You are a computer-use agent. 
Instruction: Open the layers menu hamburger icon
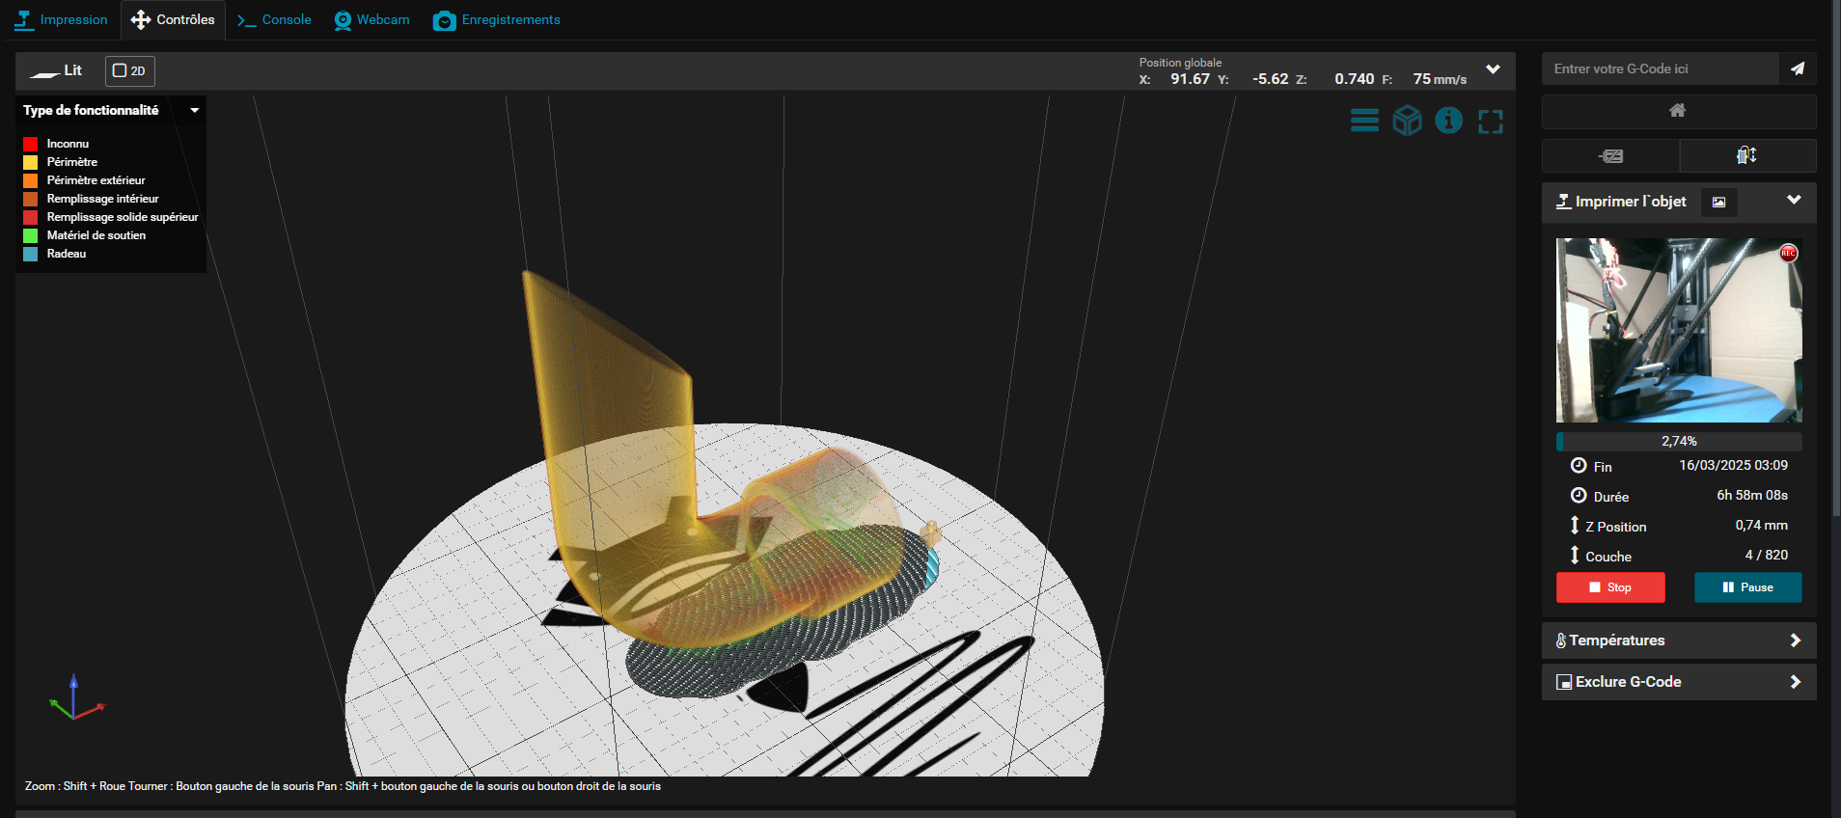(1364, 121)
